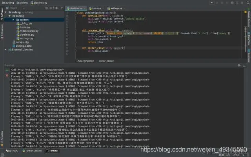The width and height of the screenshot is (251, 157).
Task: Click the Debug icon in the toolbar
Action: [222, 3]
